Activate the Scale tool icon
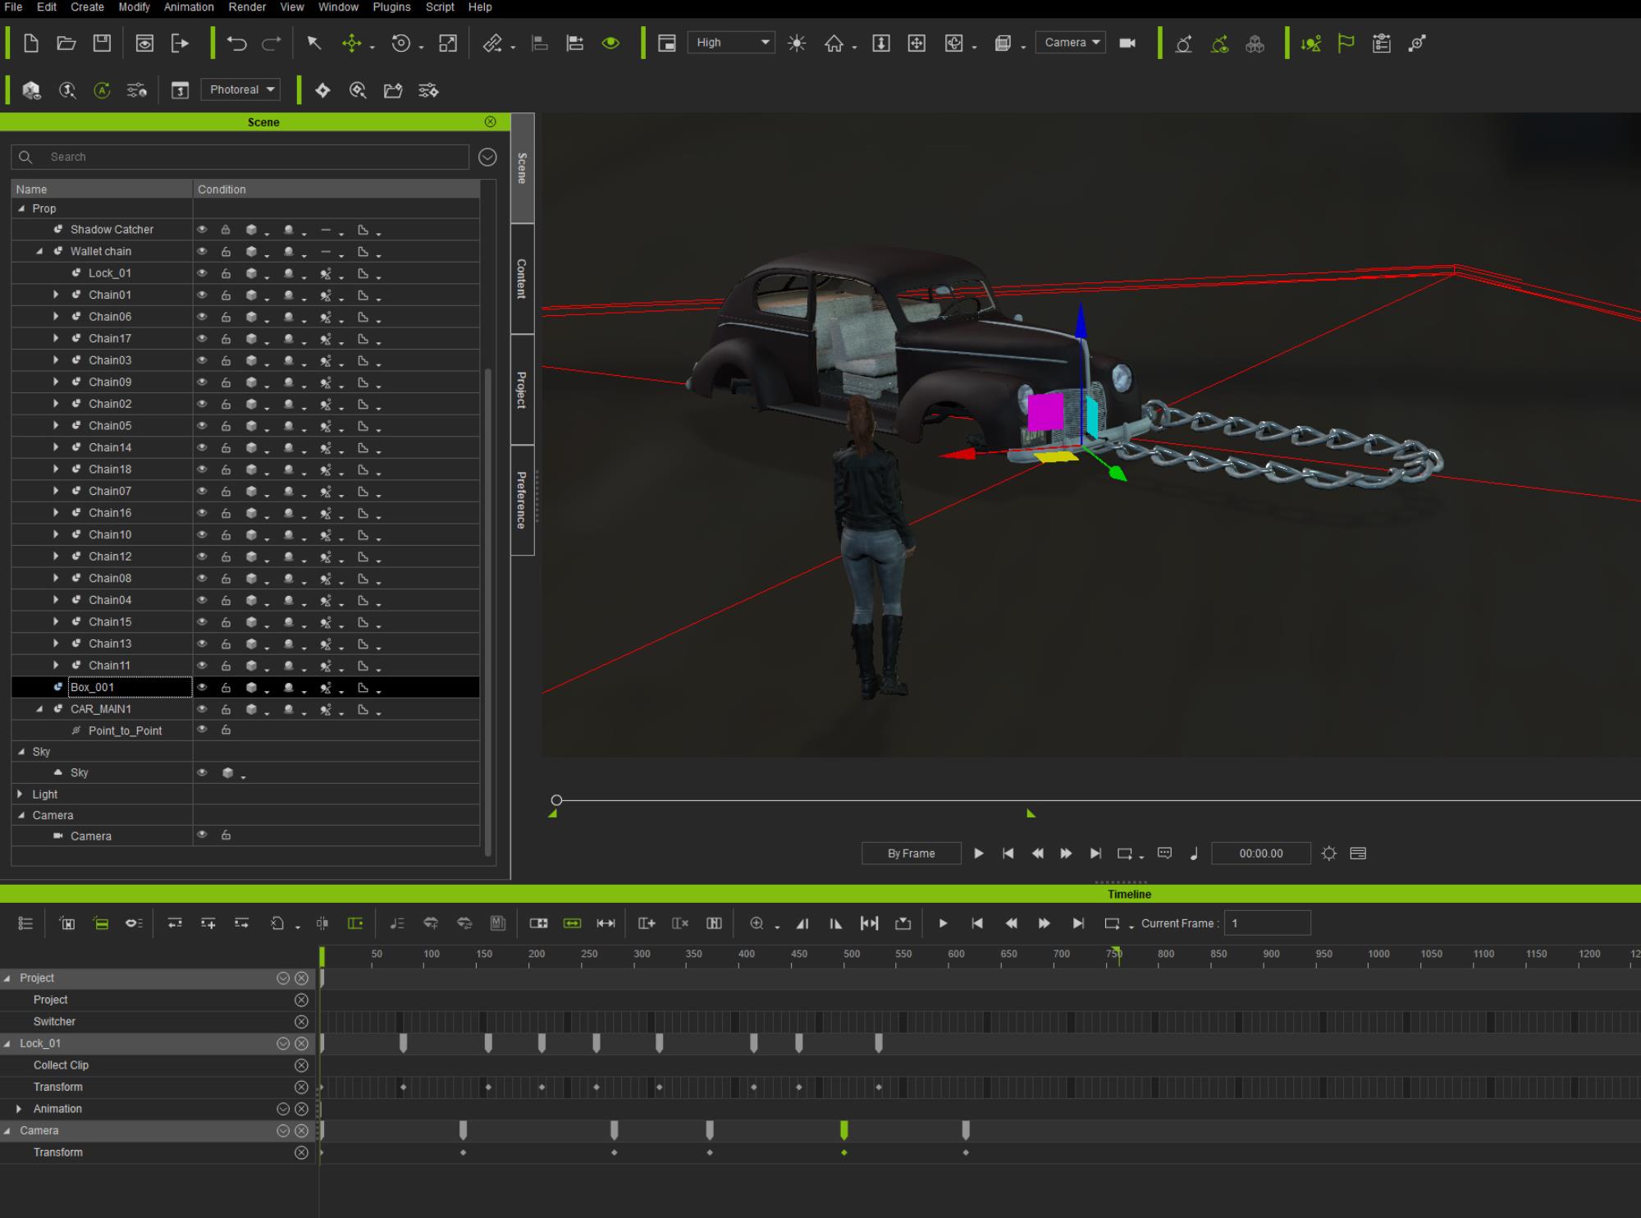The width and height of the screenshot is (1641, 1218). pos(448,43)
